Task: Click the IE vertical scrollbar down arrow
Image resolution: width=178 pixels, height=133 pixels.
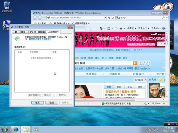Action: click(x=167, y=97)
